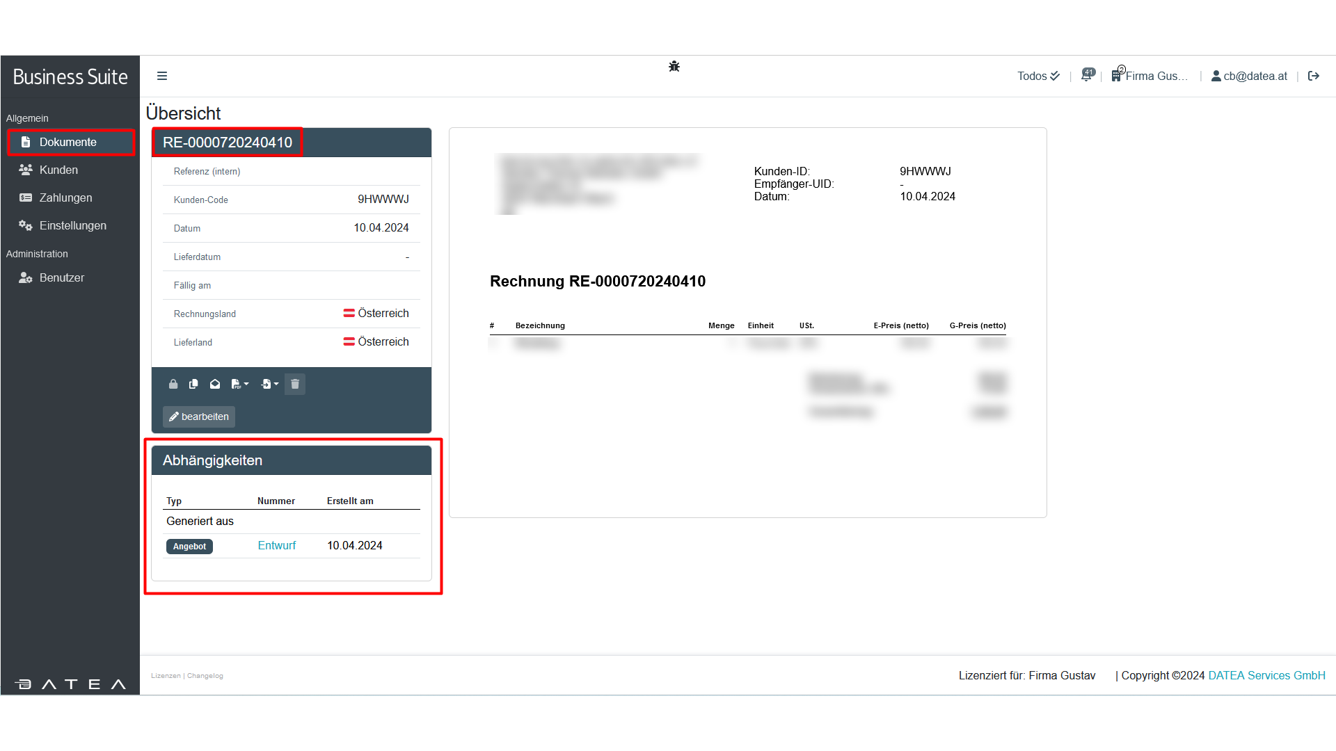Open the Firma Gus… company selector
Image resolution: width=1336 pixels, height=751 pixels.
pyautogui.click(x=1150, y=76)
